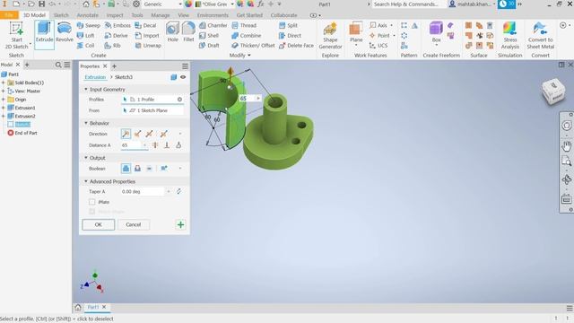Create a work Plane
Screen dimensions: 574x323
(356, 32)
